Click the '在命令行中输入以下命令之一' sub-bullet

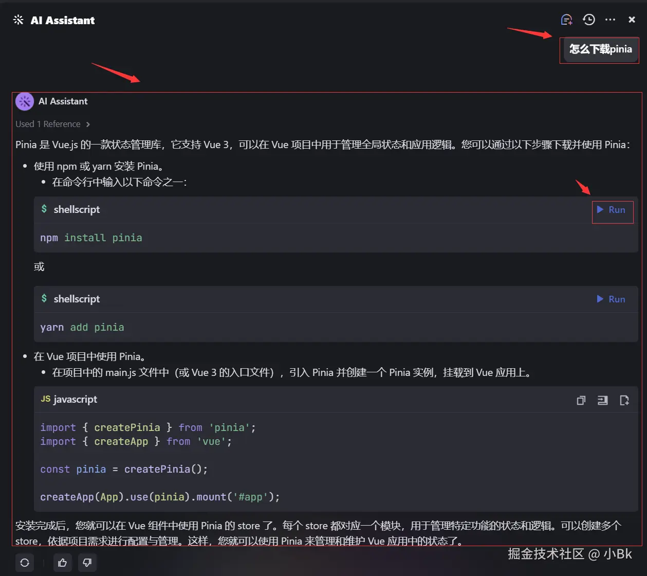pyautogui.click(x=119, y=182)
